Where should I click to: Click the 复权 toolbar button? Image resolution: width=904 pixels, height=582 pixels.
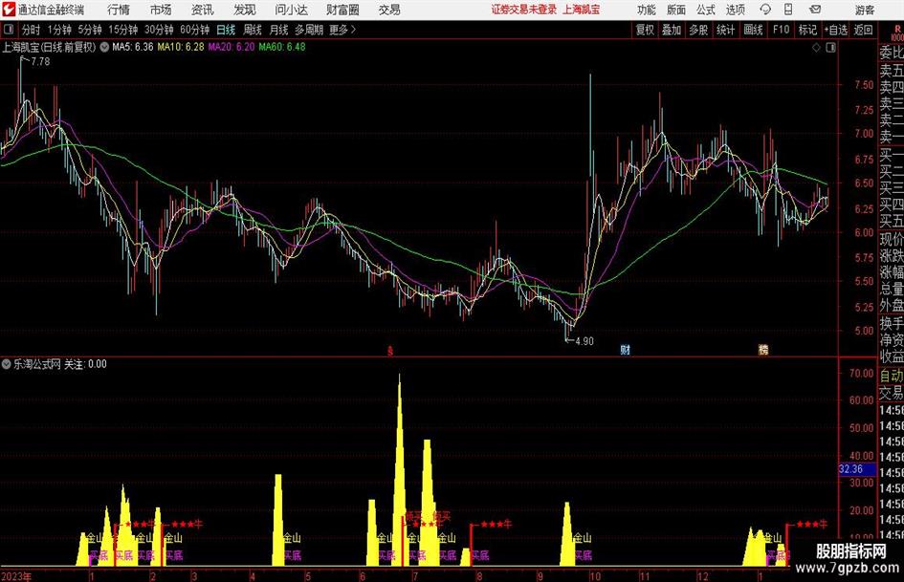click(x=645, y=30)
